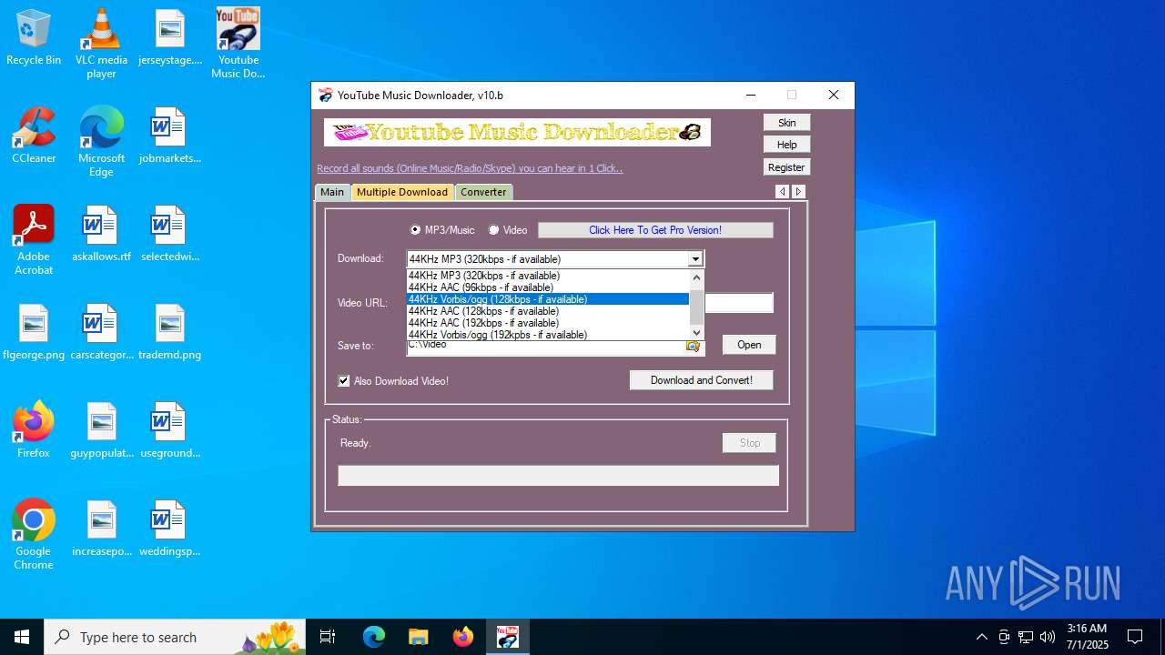Click the Video URL input field
Viewport: 1165px width, 655px height.
click(739, 303)
